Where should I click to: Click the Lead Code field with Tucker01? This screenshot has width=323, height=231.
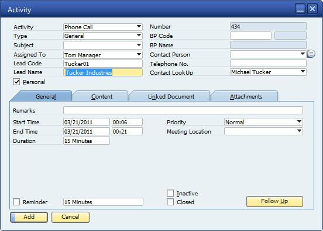point(103,64)
